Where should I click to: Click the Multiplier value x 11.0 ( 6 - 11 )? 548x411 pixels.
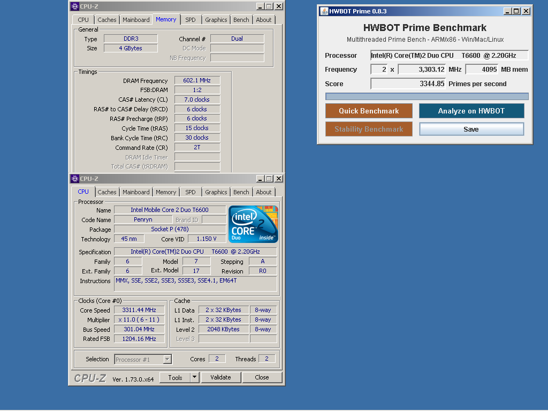(x=139, y=319)
